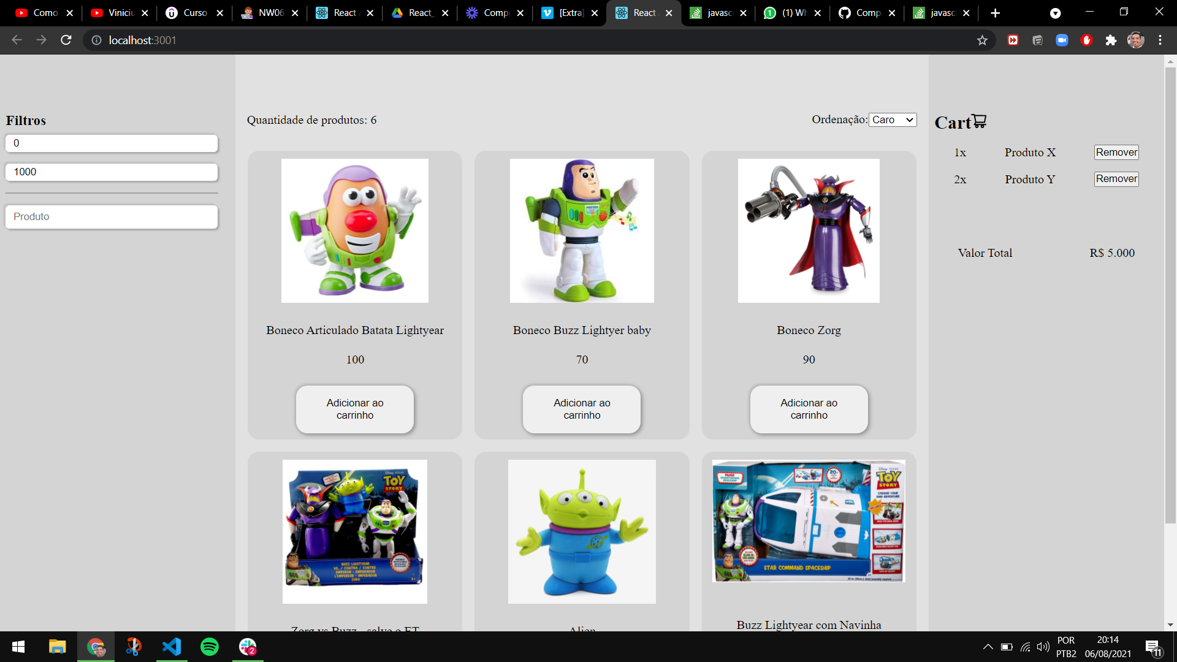
Task: Reload the localhost page
Action: pos(66,40)
